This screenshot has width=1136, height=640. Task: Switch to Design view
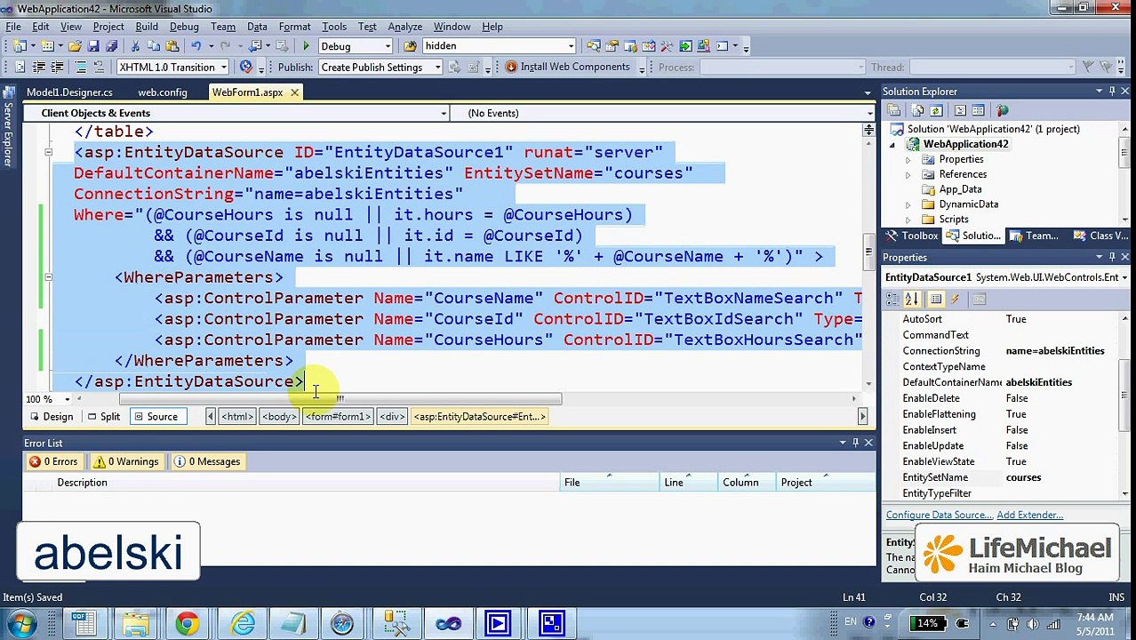pos(52,416)
